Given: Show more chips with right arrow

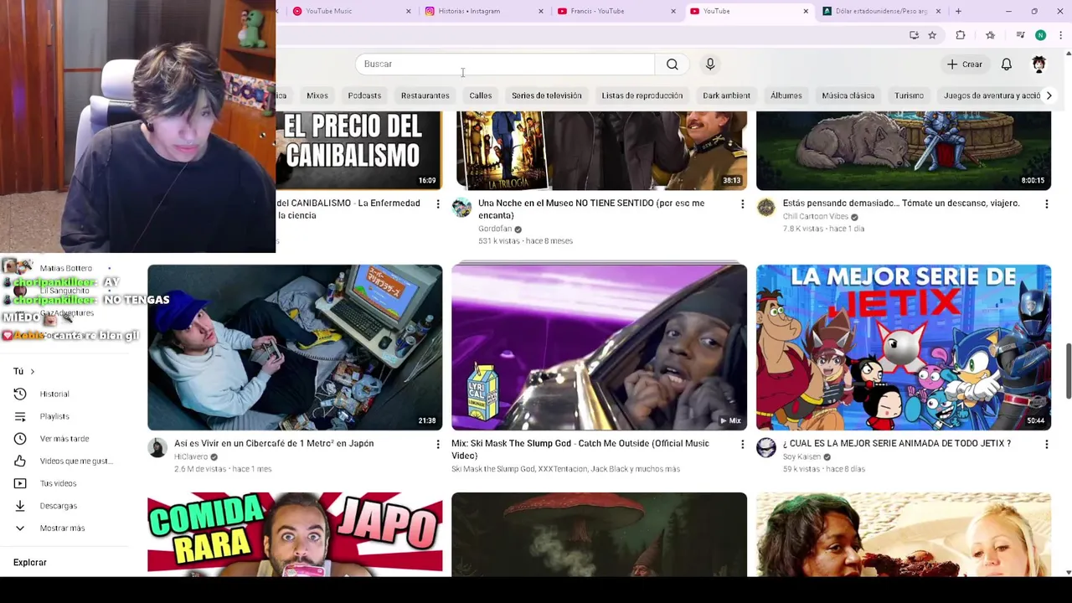Looking at the screenshot, I should (x=1049, y=95).
